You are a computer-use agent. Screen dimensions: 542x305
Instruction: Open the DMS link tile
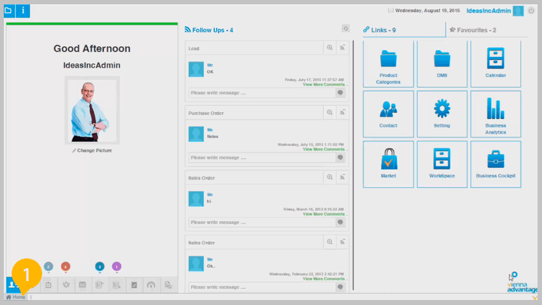pyautogui.click(x=442, y=64)
